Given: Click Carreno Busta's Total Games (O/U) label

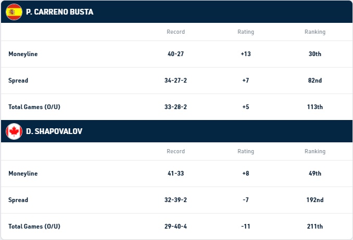Looking at the screenshot, I should [x=34, y=107].
